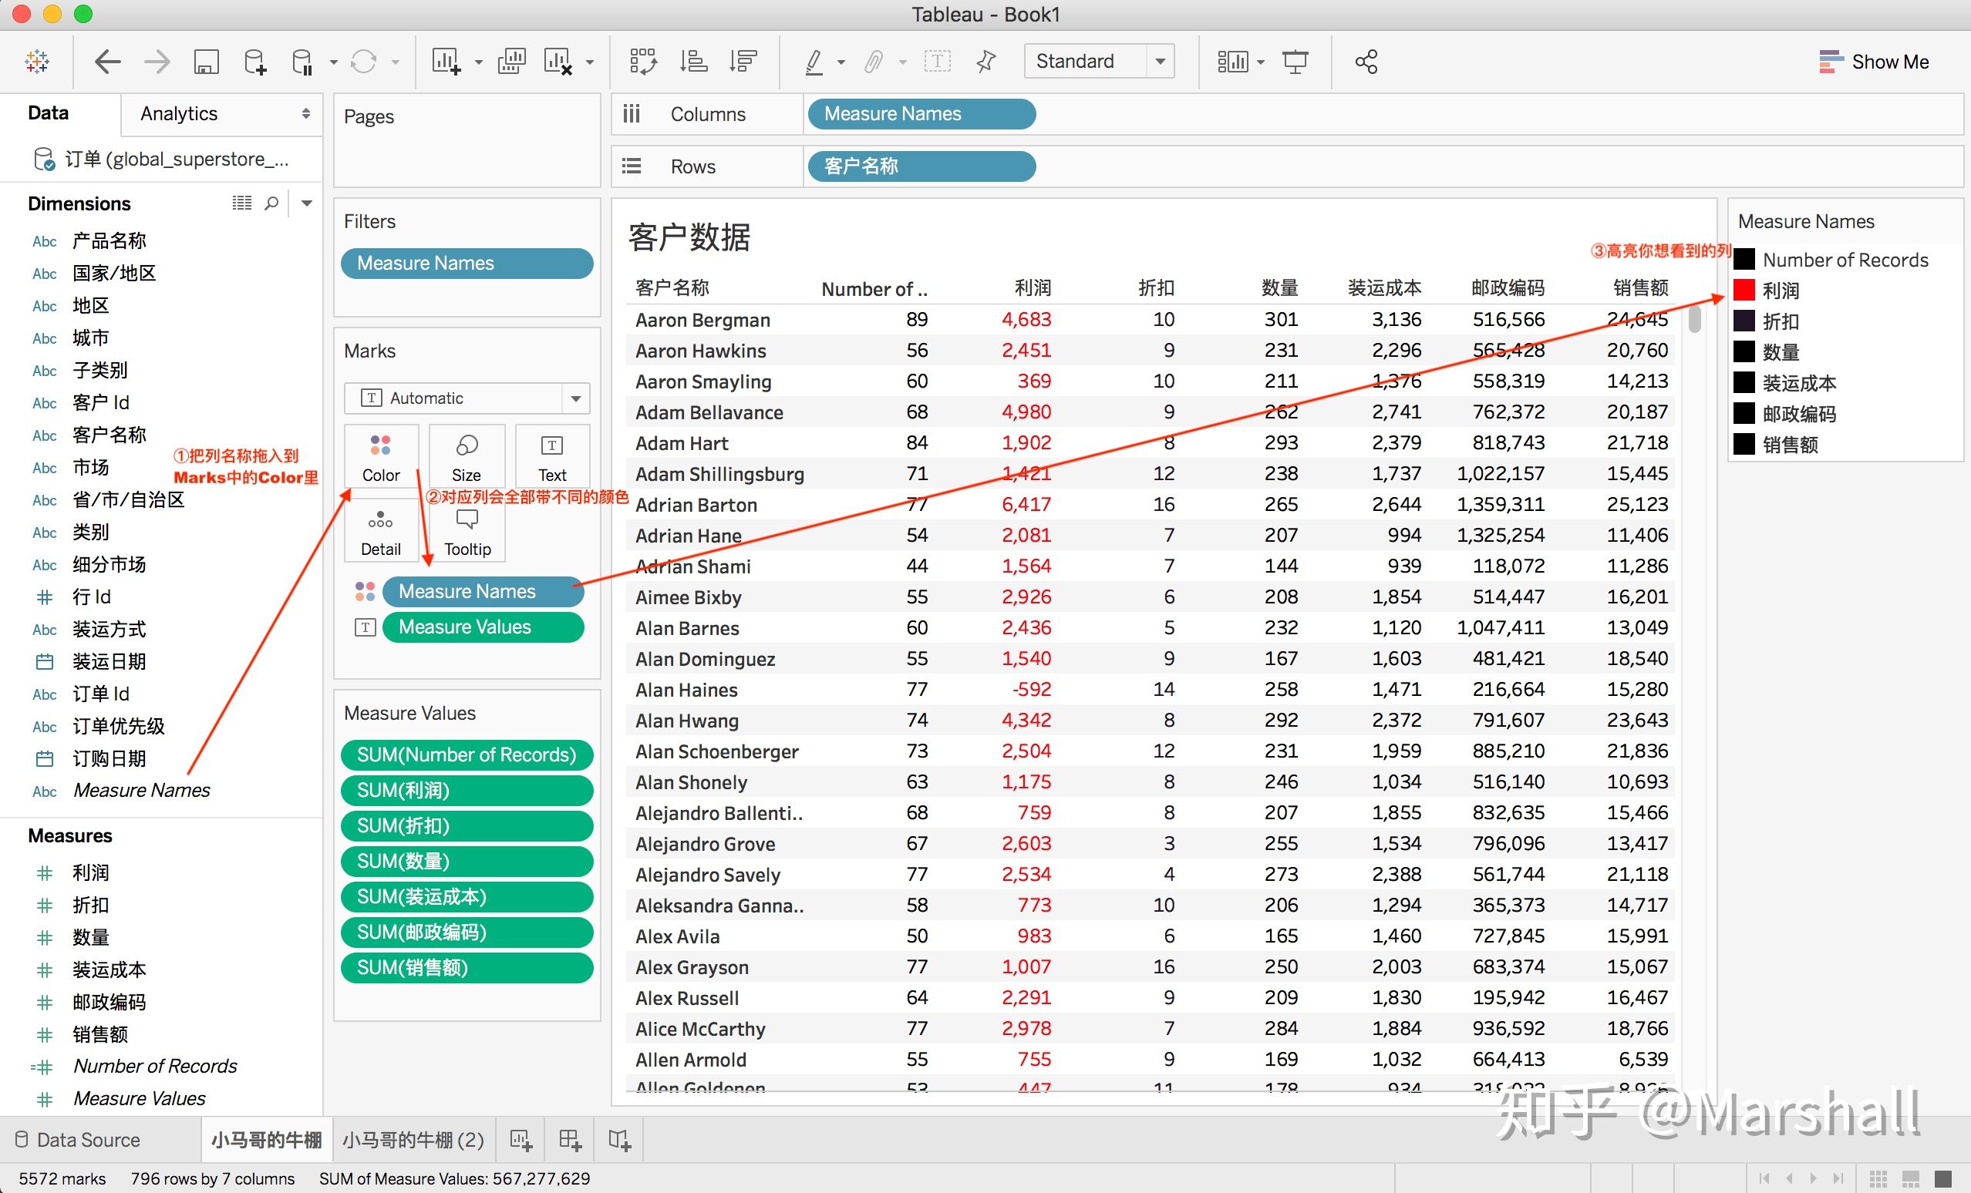1971x1193 pixels.
Task: Click the Swap Rows and Columns icon
Action: tap(643, 62)
